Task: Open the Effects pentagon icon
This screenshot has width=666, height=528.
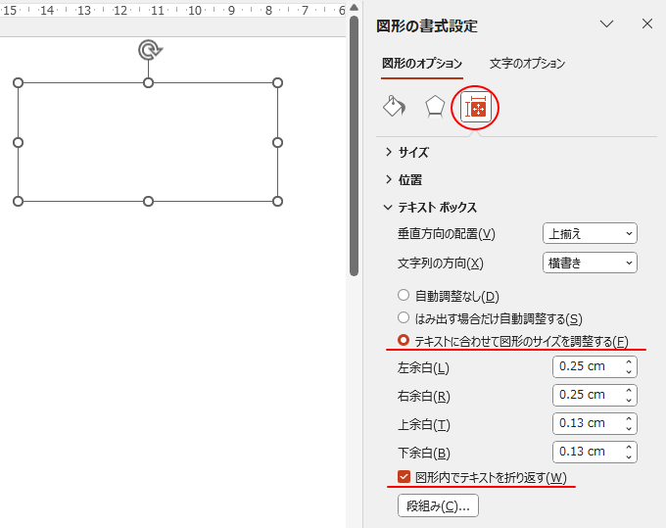Action: pos(435,107)
